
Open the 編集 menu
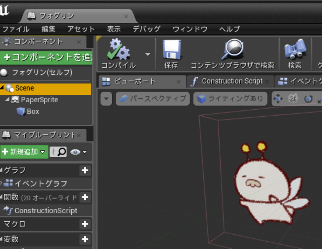click(x=48, y=29)
